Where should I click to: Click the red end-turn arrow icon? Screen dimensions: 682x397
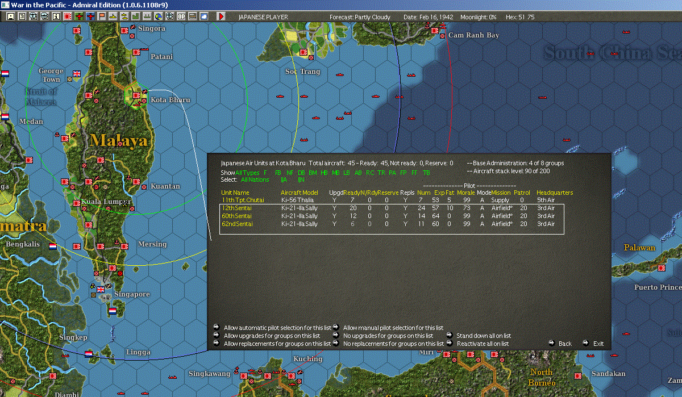(x=221, y=16)
